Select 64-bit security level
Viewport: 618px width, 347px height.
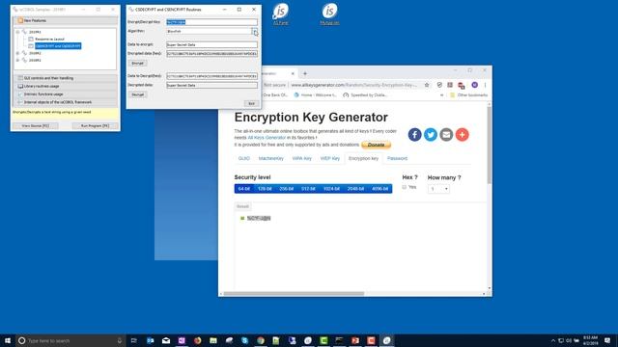[x=244, y=189]
